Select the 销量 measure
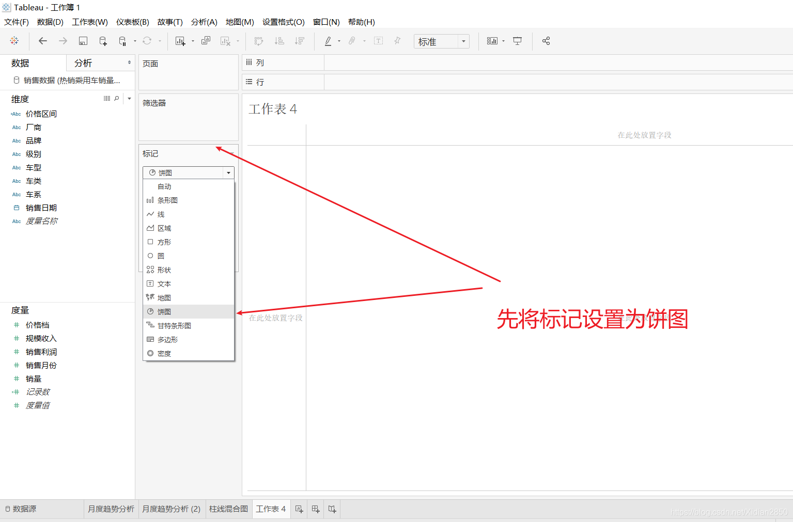Image resolution: width=793 pixels, height=522 pixels. pos(34,379)
